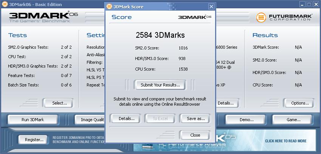Click CPU Test row in Tests panel
The width and height of the screenshot is (321, 154).
[40, 57]
